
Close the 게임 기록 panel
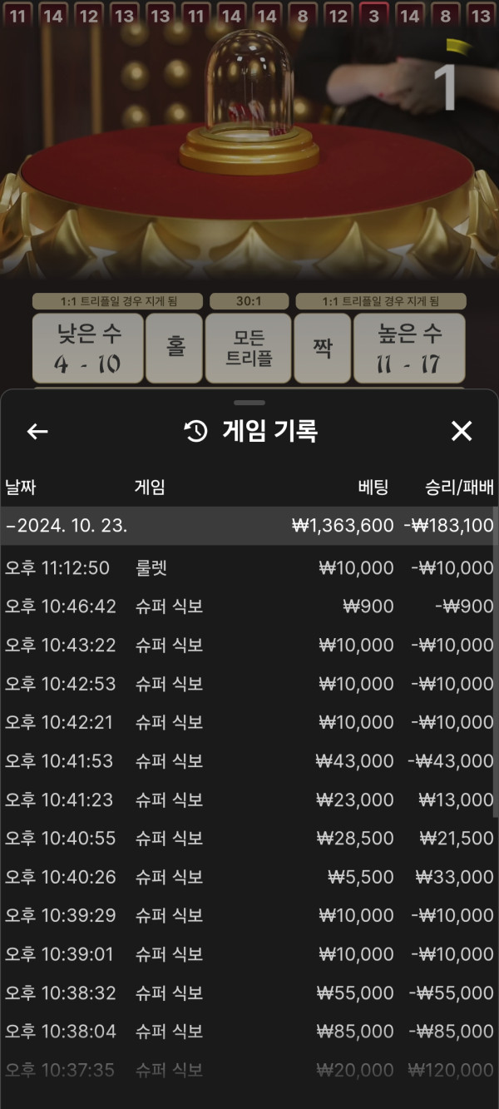click(x=461, y=431)
